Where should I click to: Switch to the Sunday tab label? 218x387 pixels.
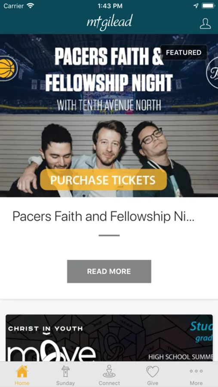click(65, 383)
